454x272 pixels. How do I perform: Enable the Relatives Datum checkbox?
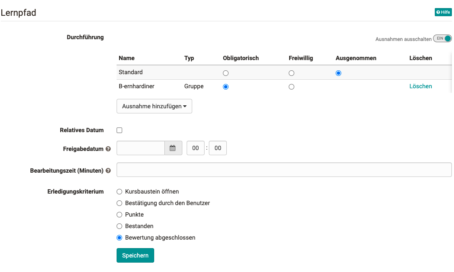click(x=120, y=130)
